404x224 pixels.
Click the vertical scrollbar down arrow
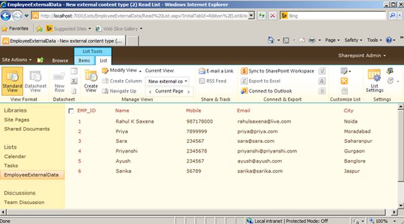(x=401, y=205)
